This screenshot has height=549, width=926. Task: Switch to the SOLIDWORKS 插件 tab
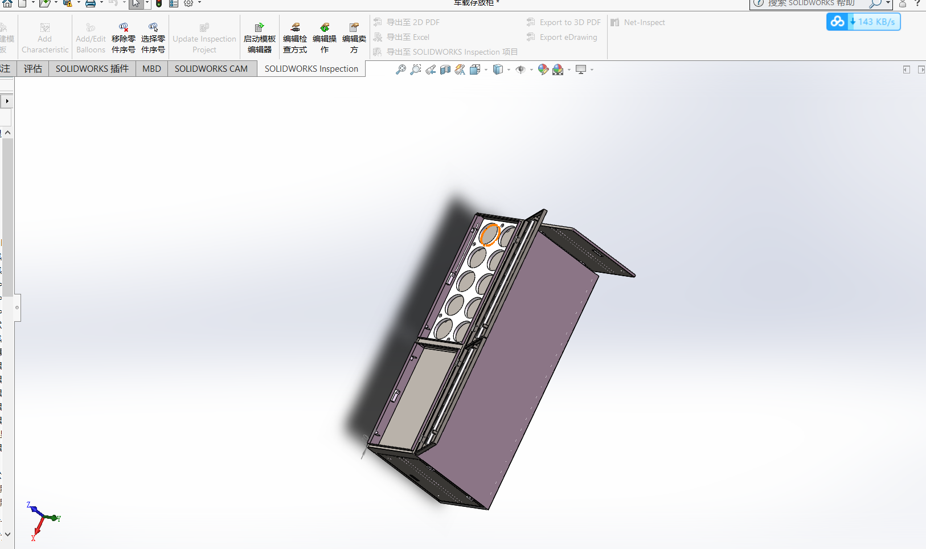pos(92,69)
